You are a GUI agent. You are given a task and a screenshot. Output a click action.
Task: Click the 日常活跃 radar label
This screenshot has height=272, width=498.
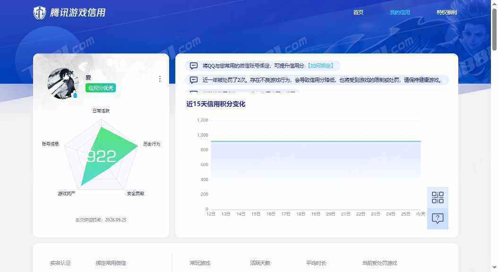101,111
